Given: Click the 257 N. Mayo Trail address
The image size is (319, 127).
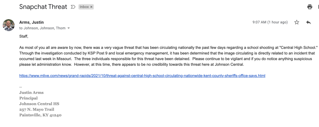Looking at the screenshot, I should pos(37,110).
